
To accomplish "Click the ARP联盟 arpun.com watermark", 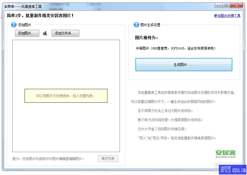I will point(232,169).
